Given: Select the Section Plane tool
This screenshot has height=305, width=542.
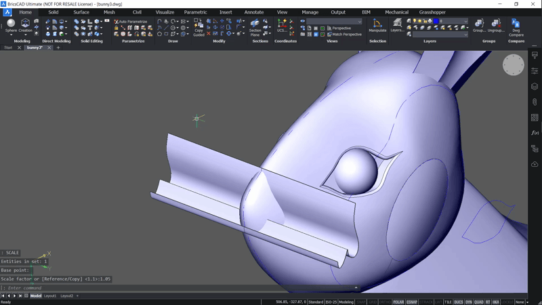Looking at the screenshot, I should coord(255,28).
